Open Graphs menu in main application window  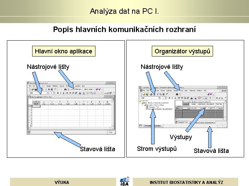(x=62, y=86)
